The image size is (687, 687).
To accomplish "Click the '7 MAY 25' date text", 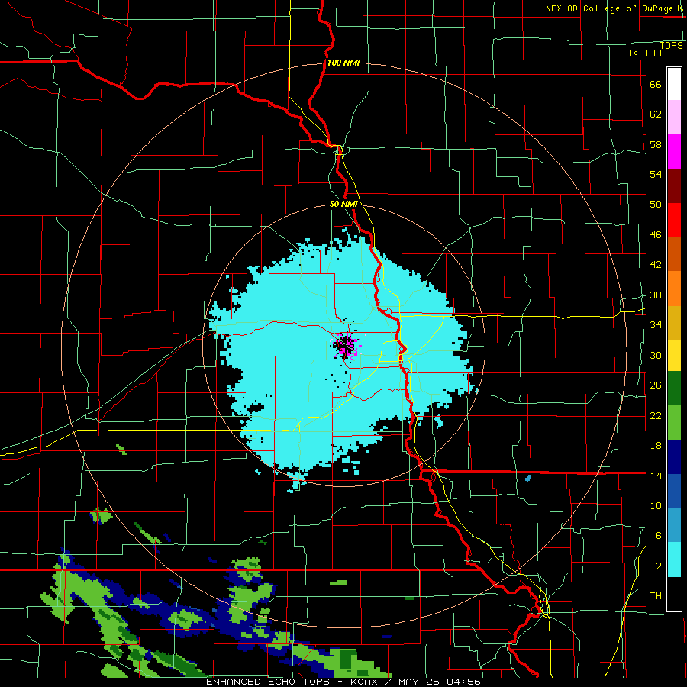I will click(x=412, y=682).
